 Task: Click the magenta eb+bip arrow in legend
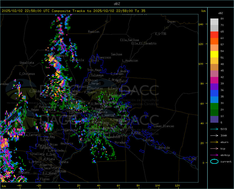[x=214, y=155]
